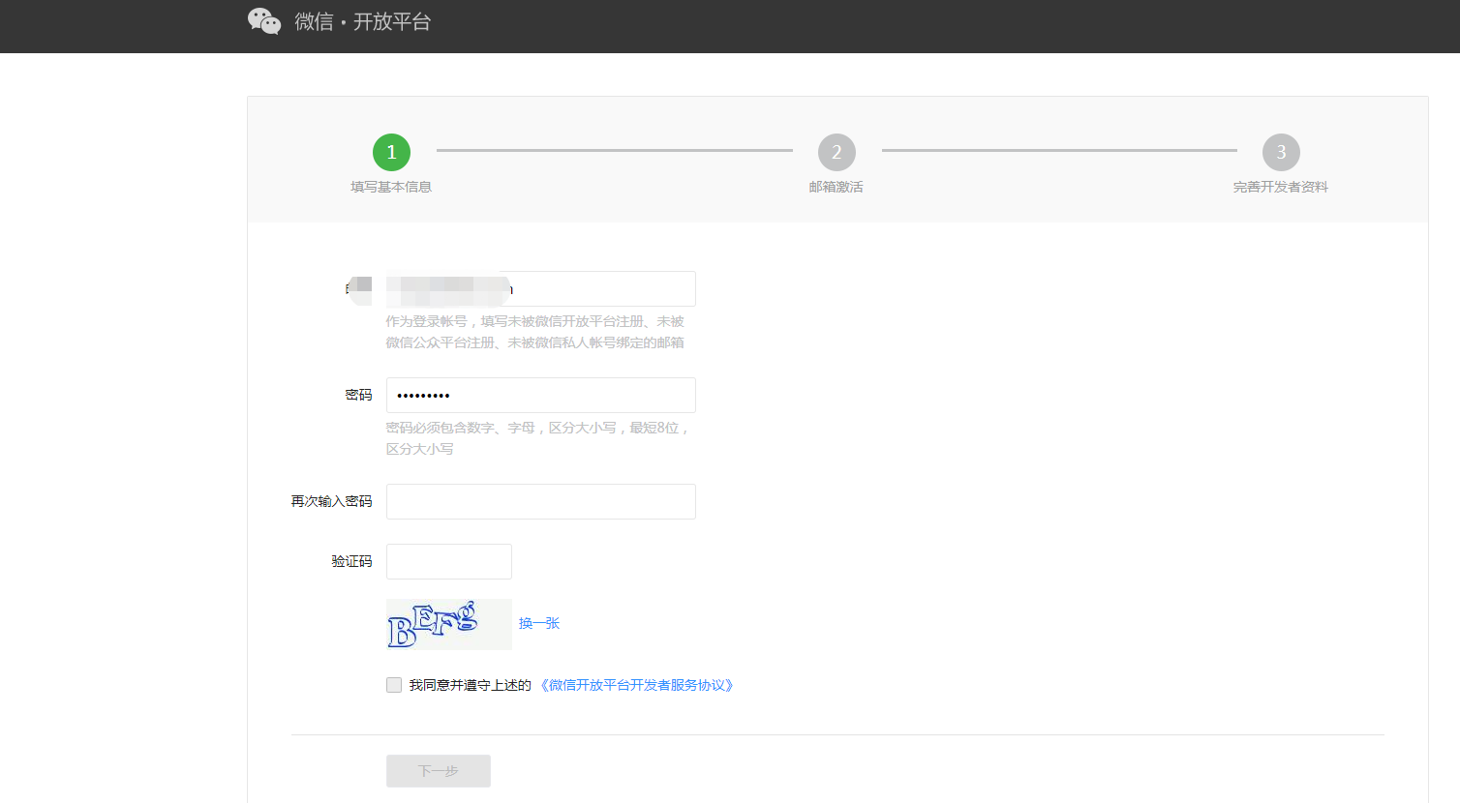Click the 再次输入密码 label

pyautogui.click(x=331, y=501)
